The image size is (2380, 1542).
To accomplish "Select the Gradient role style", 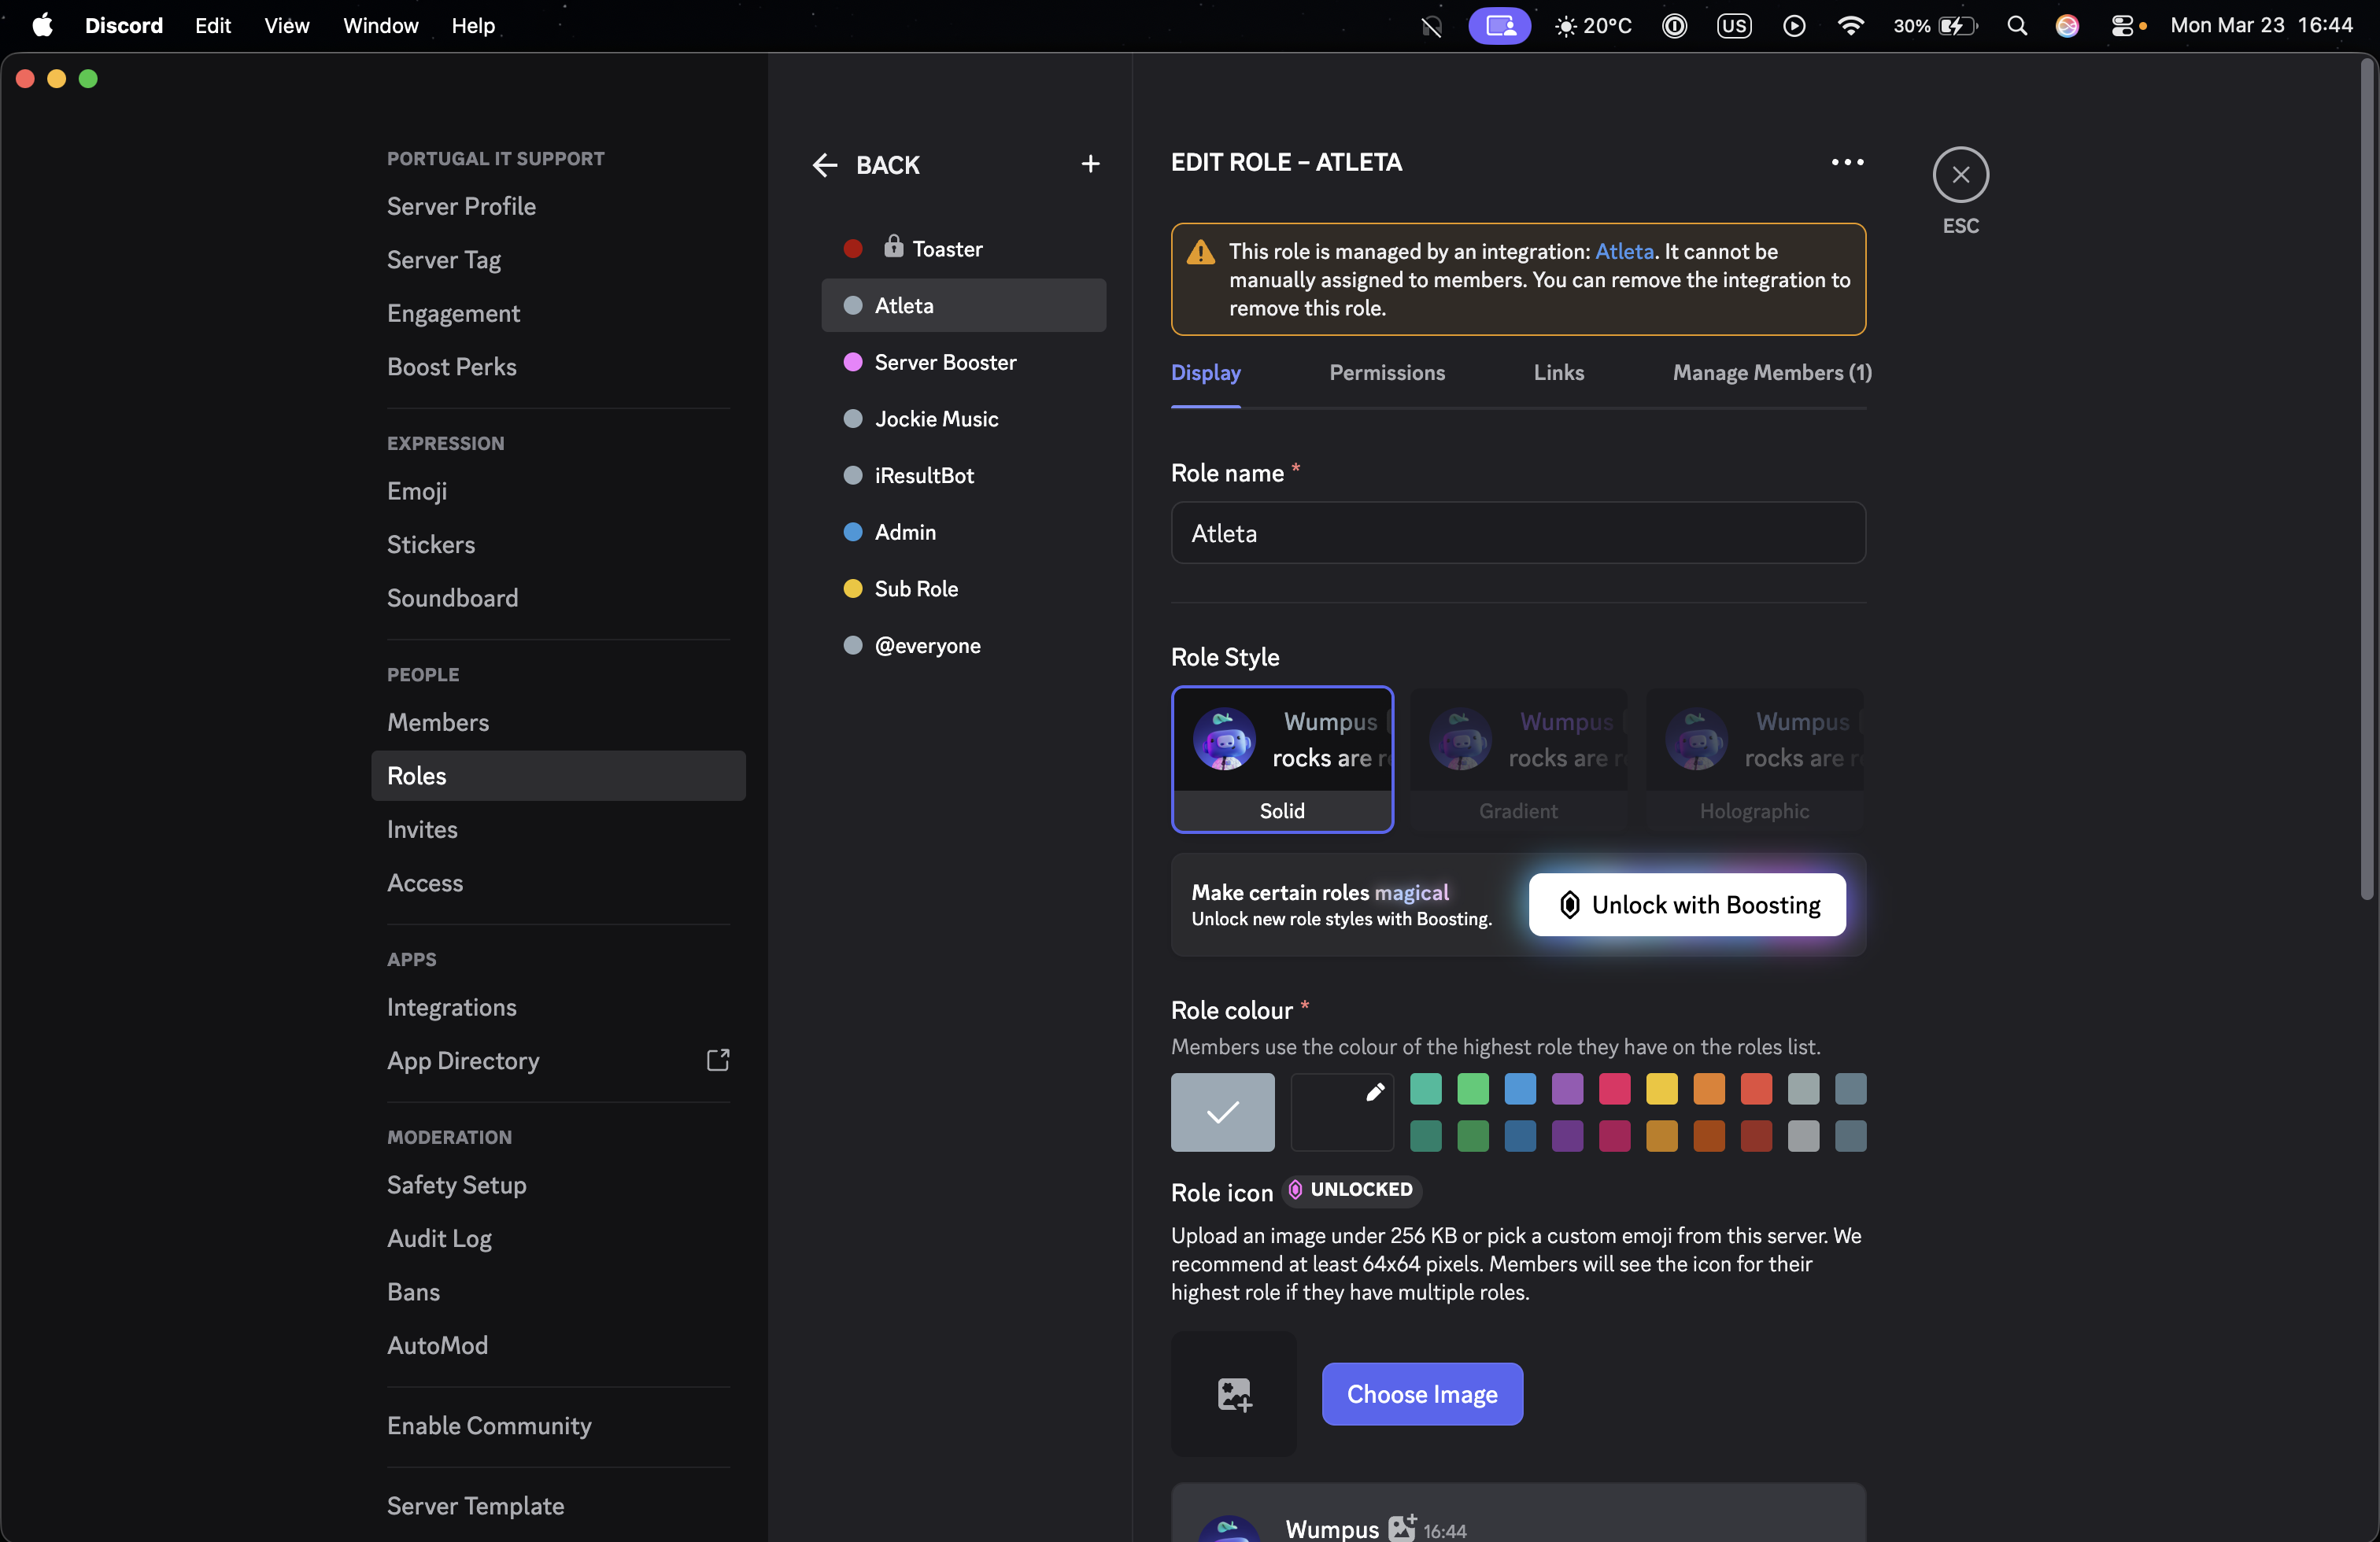I will pyautogui.click(x=1517, y=758).
